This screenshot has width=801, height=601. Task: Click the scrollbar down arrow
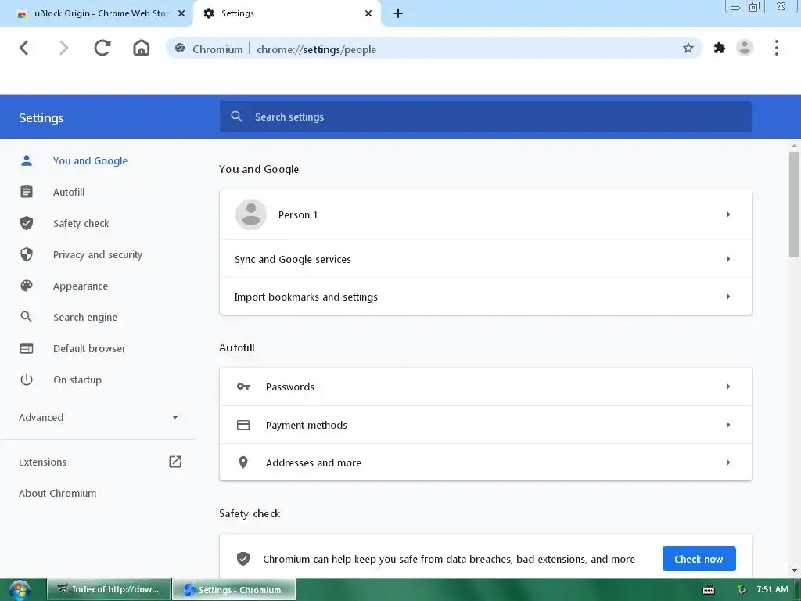pyautogui.click(x=794, y=570)
